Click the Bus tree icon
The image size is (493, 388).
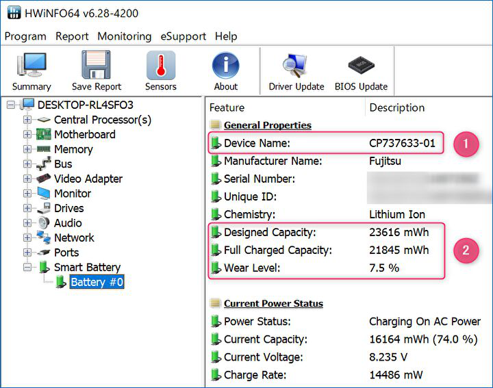pyautogui.click(x=43, y=164)
